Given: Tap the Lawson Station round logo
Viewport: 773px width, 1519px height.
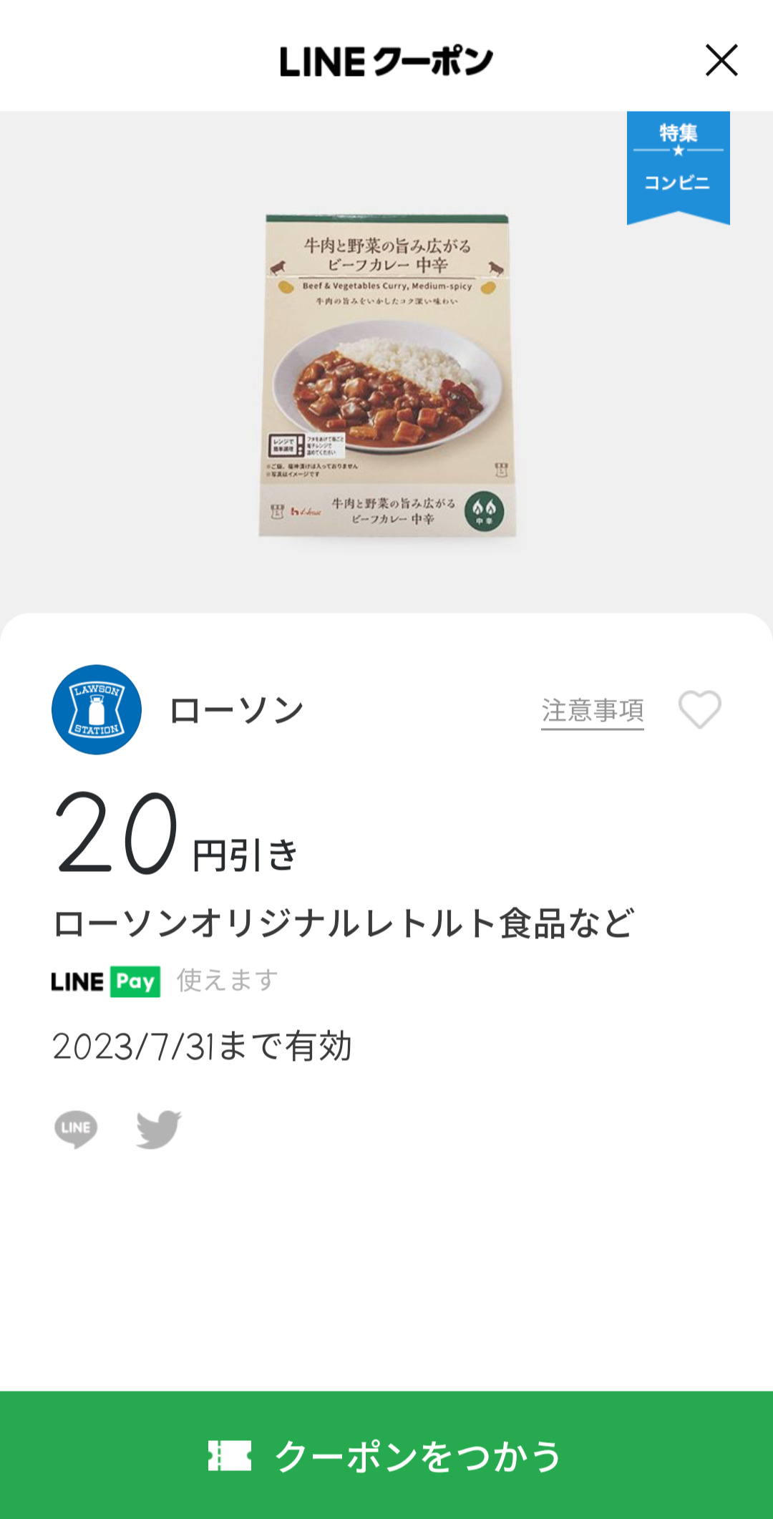Looking at the screenshot, I should (97, 709).
